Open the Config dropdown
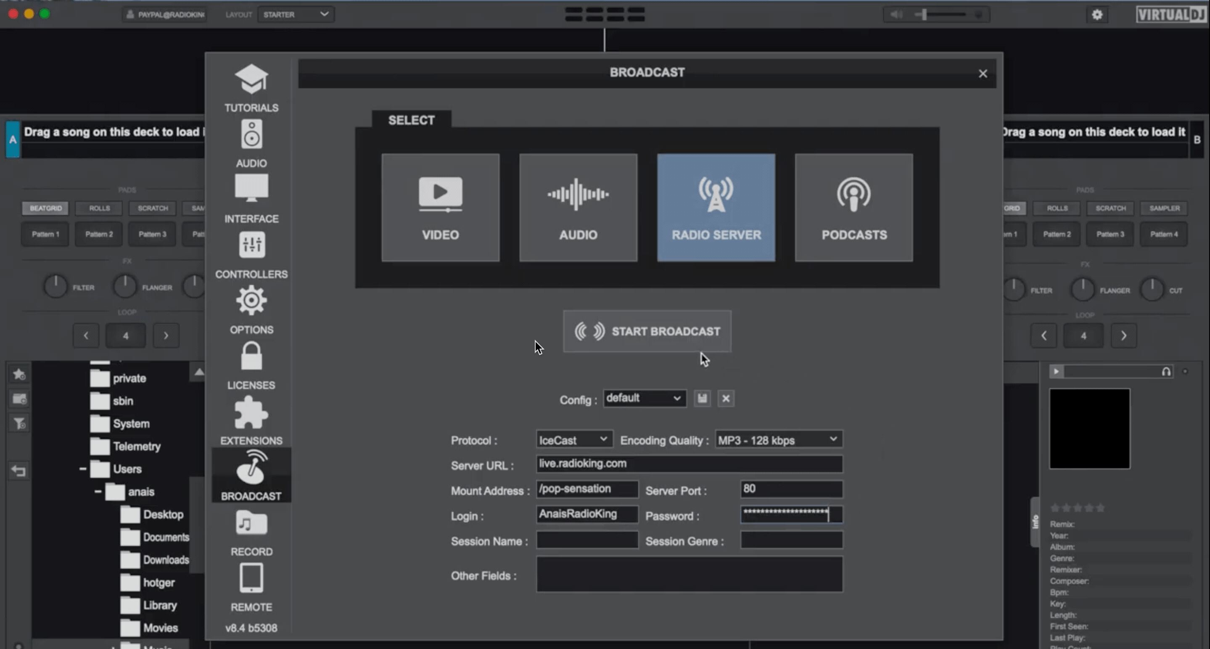The image size is (1210, 649). tap(644, 398)
